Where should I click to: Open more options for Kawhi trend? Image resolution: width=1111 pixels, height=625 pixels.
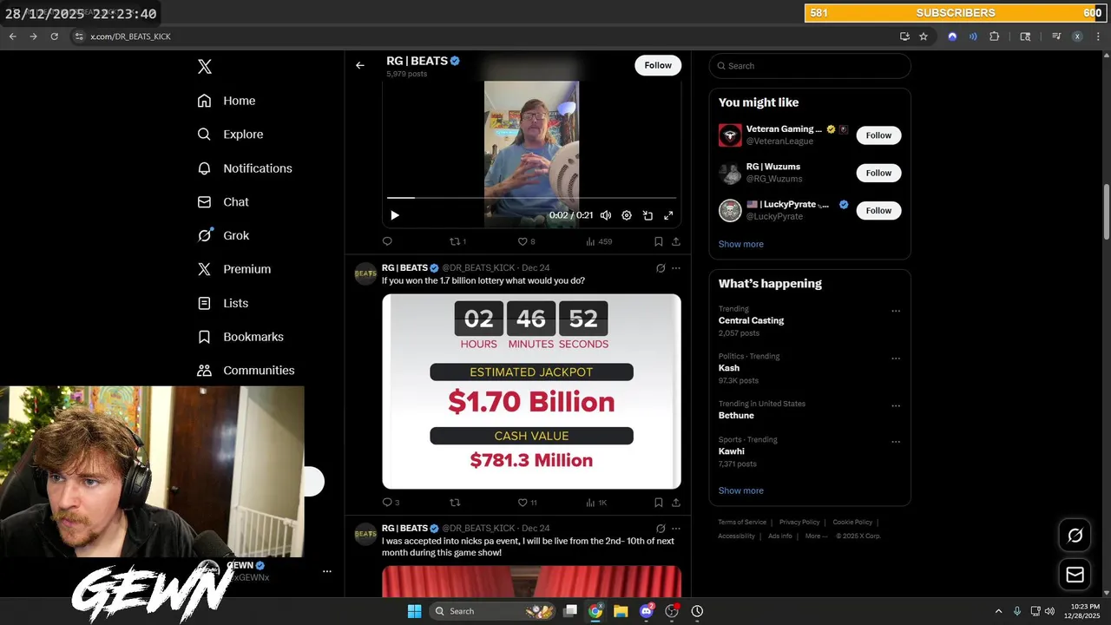point(896,442)
